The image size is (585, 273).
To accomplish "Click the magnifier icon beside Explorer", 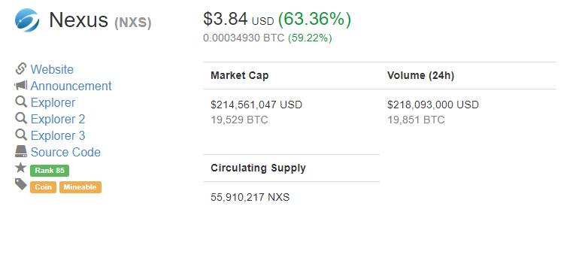I will tap(21, 102).
